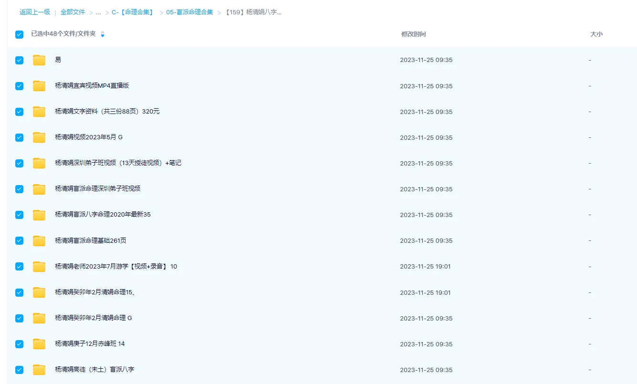637x384 pixels.
Task: Click folder icon of 杨清娟盲派八字命理2020年最新35
Action: pos(39,215)
